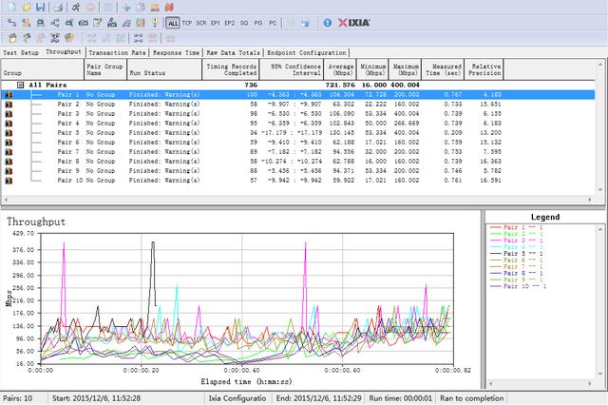Viewport: 608px width, 405px height.
Task: Click the Run test (running man) icon
Action: coord(74,8)
